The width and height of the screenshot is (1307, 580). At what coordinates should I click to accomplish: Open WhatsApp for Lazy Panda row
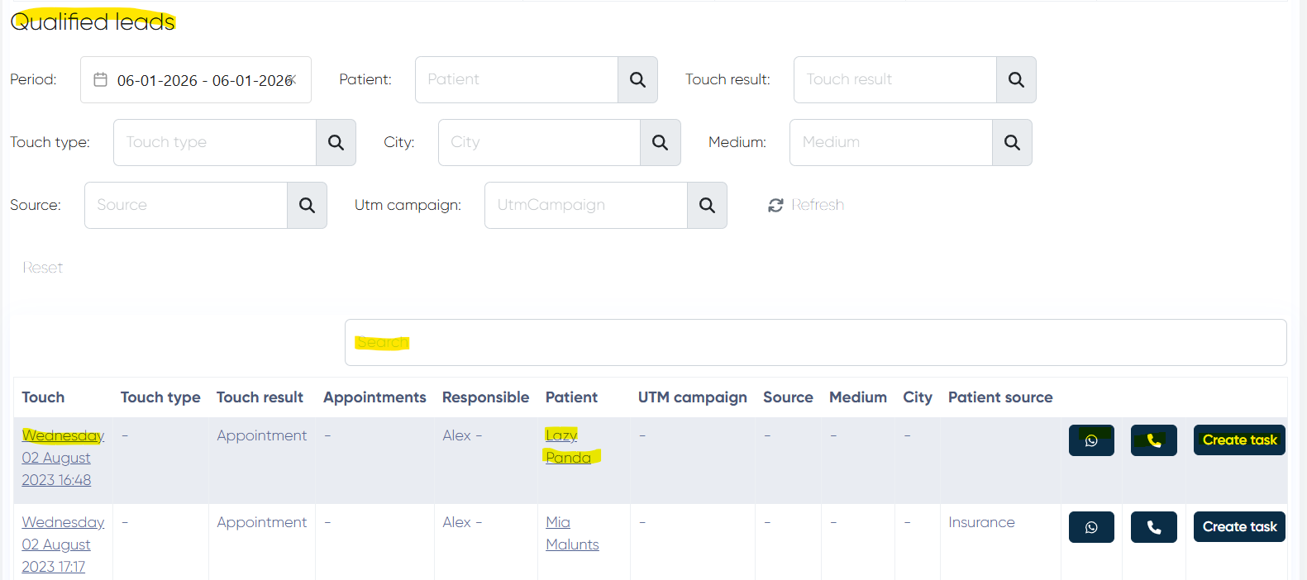click(1091, 440)
